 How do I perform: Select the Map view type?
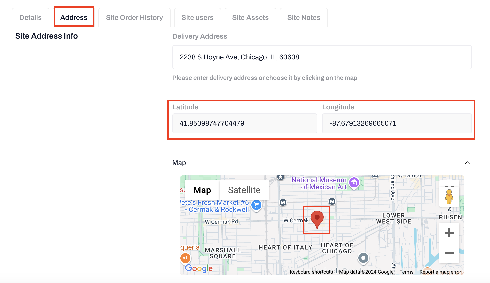coord(202,190)
